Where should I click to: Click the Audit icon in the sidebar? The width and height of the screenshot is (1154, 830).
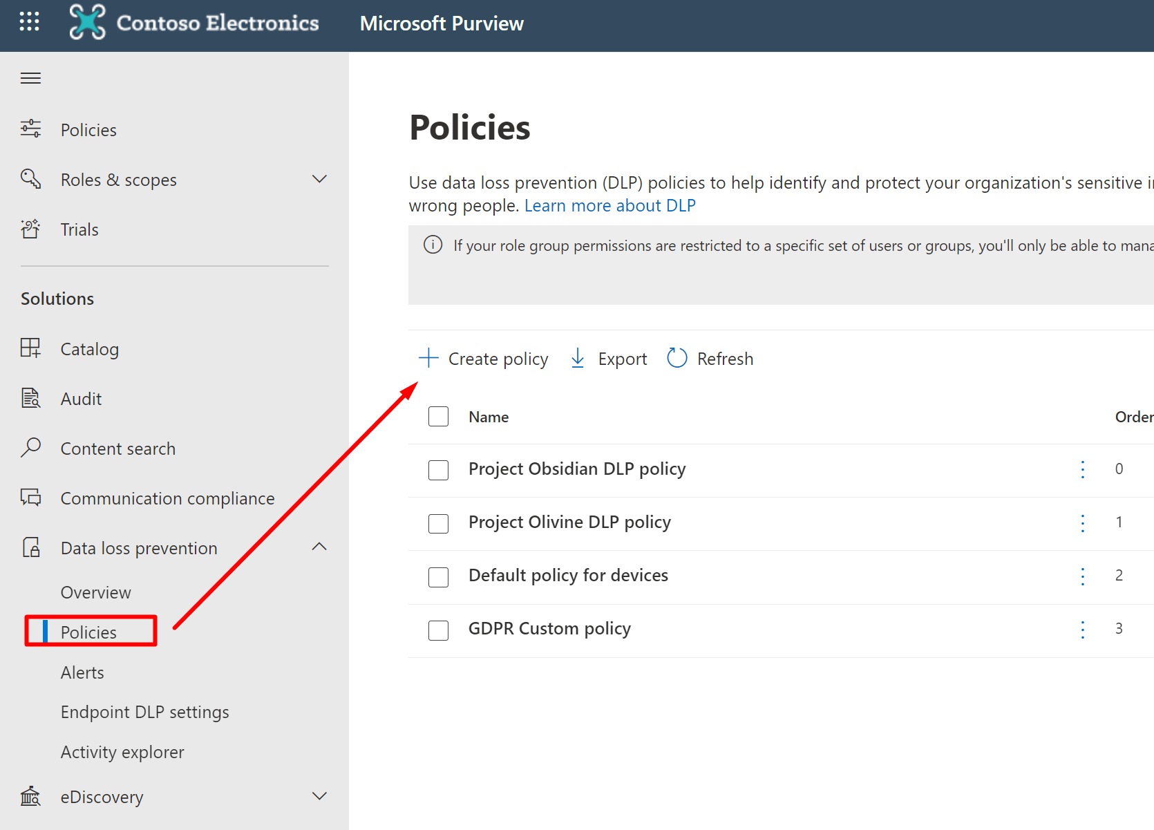(x=30, y=398)
